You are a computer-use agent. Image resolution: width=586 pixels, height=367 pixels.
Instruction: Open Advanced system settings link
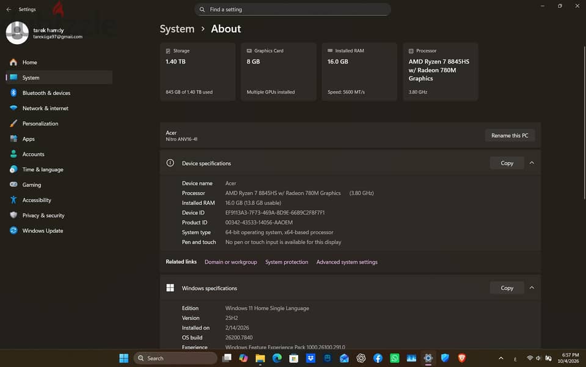point(347,262)
